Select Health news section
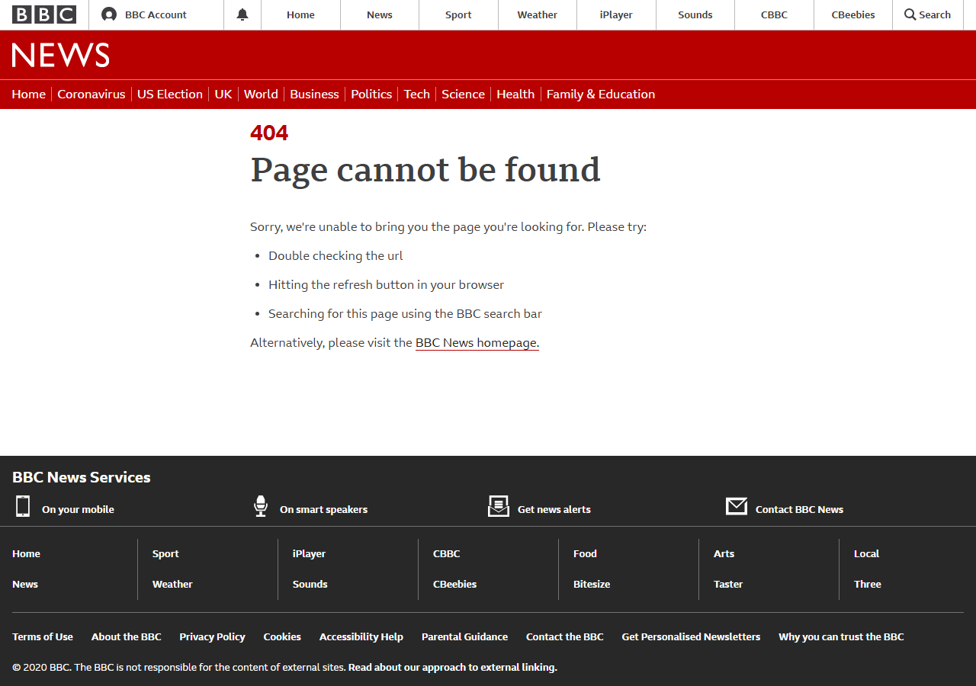This screenshot has width=976, height=686. point(515,94)
